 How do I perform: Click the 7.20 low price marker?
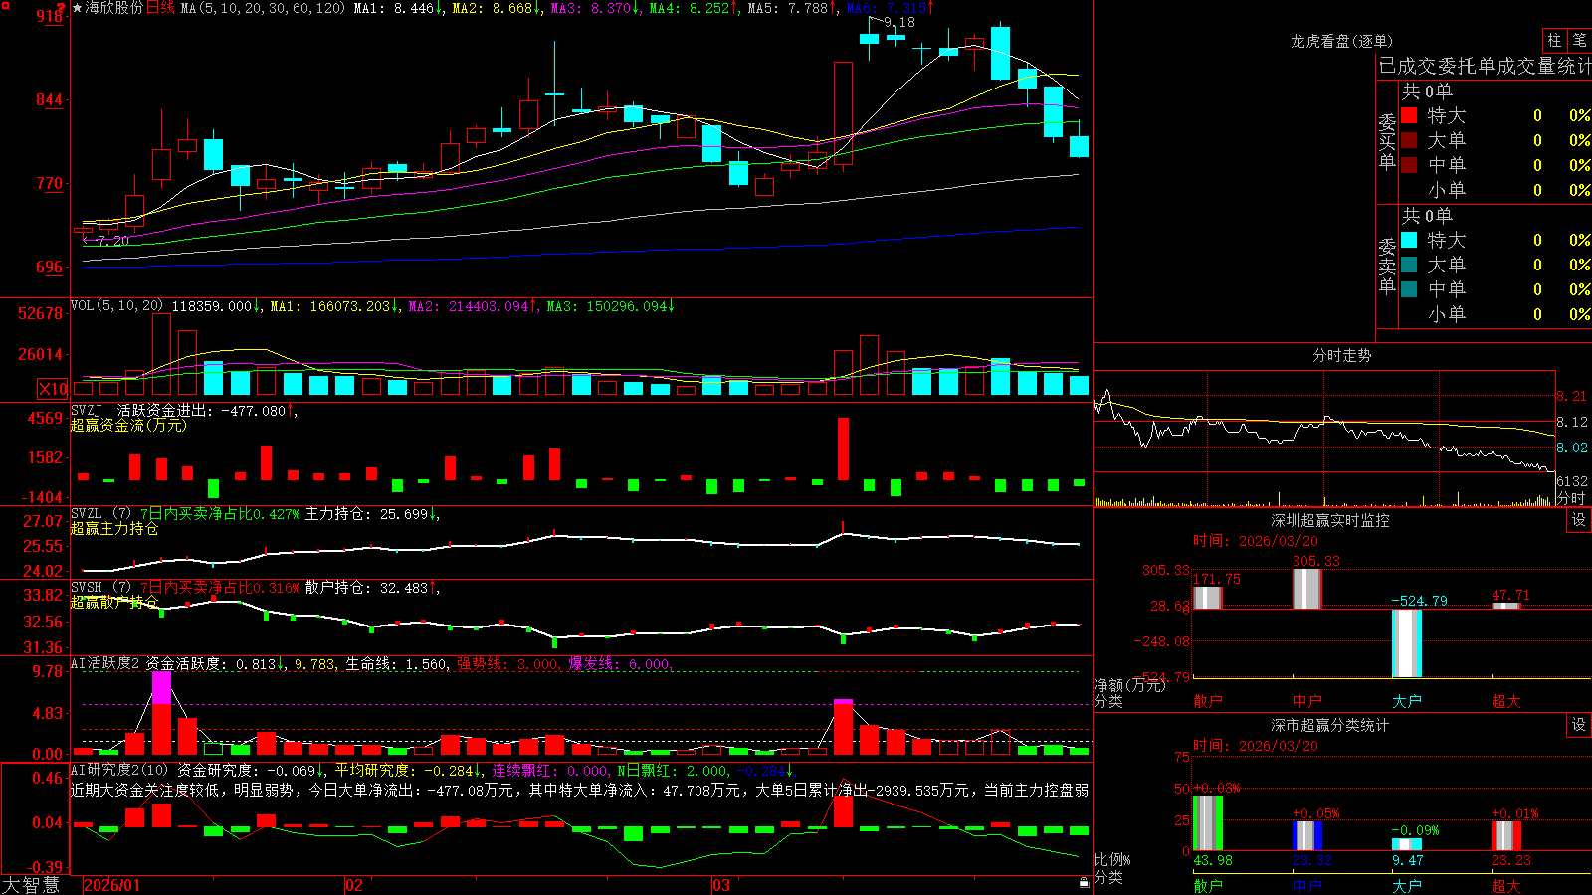[112, 241]
